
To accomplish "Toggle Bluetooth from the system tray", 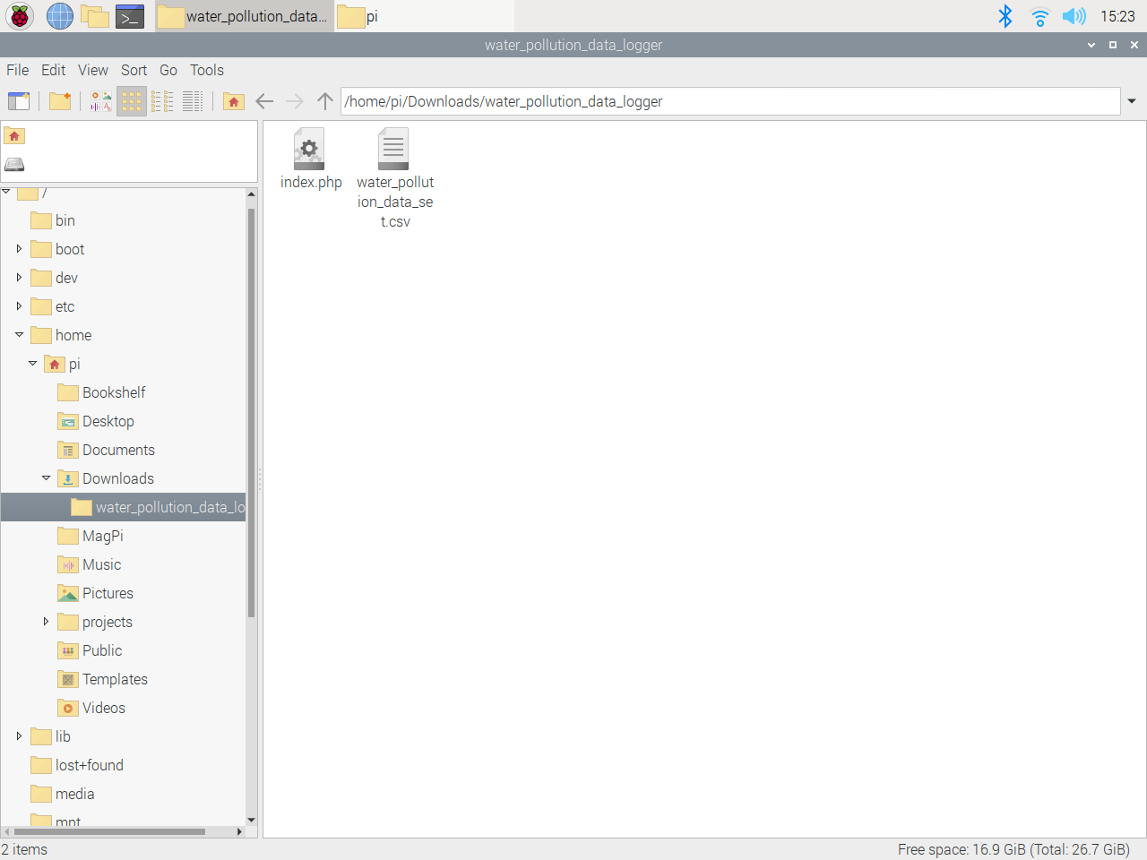I will point(1005,15).
